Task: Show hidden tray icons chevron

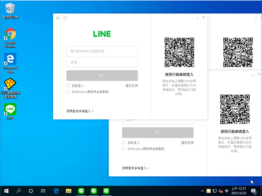Action: tap(202, 191)
